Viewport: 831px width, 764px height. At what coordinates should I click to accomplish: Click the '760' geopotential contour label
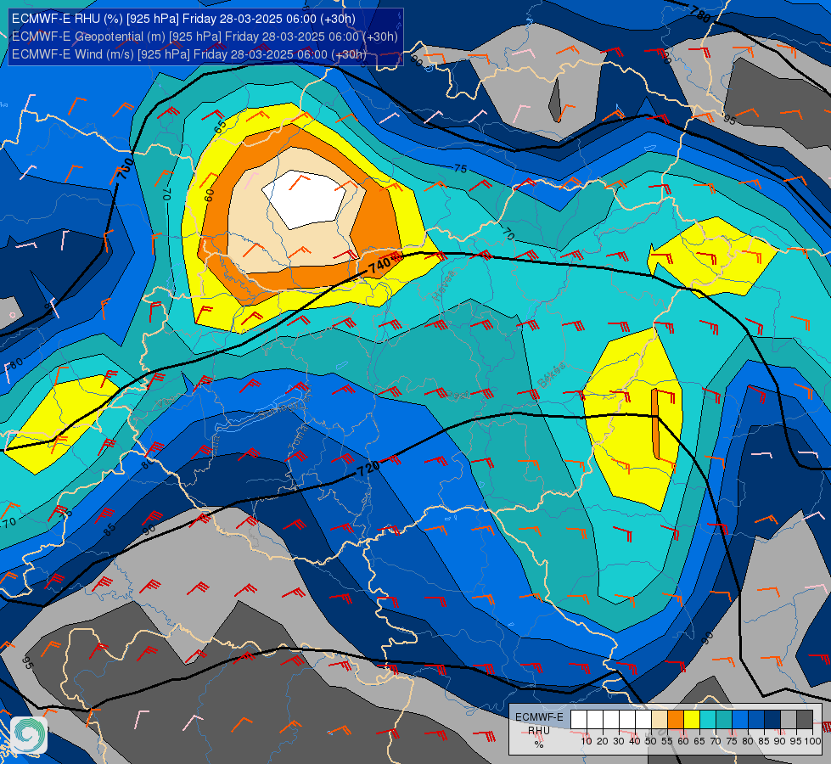coord(126,169)
